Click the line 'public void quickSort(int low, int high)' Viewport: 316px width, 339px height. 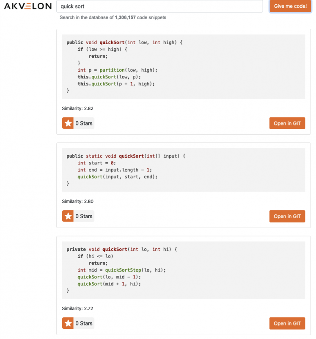pyautogui.click(x=124, y=42)
